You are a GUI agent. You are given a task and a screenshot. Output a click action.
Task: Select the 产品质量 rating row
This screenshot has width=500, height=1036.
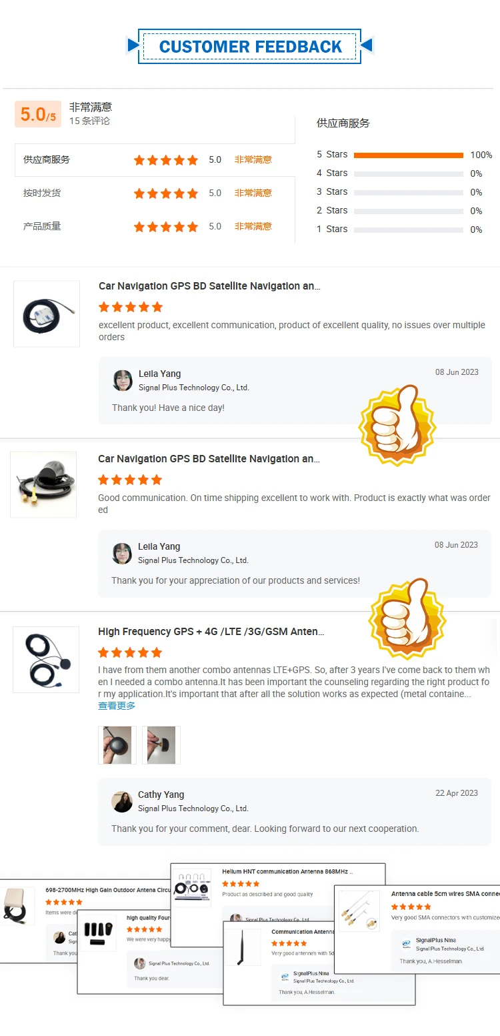155,227
